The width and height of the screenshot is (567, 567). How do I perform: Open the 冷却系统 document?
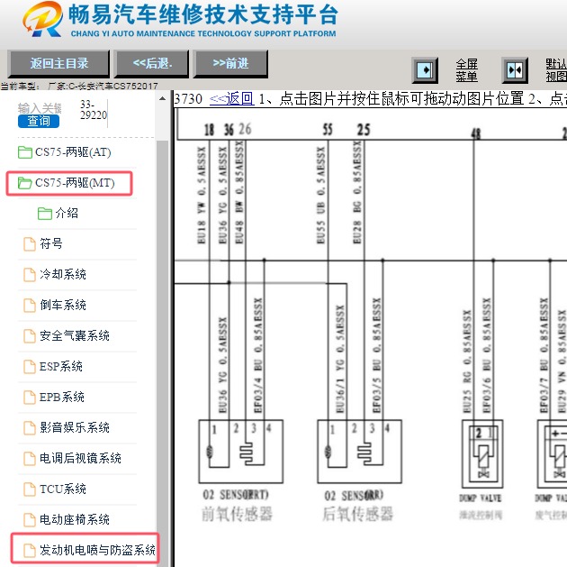pos(63,274)
